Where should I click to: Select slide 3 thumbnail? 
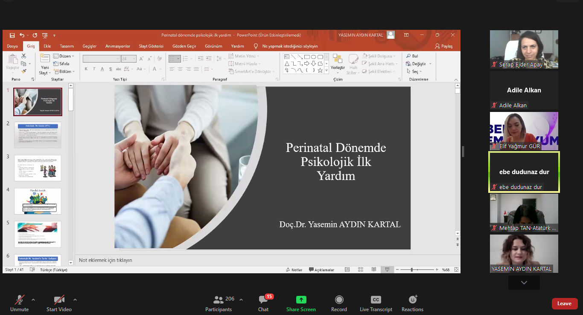tap(38, 168)
